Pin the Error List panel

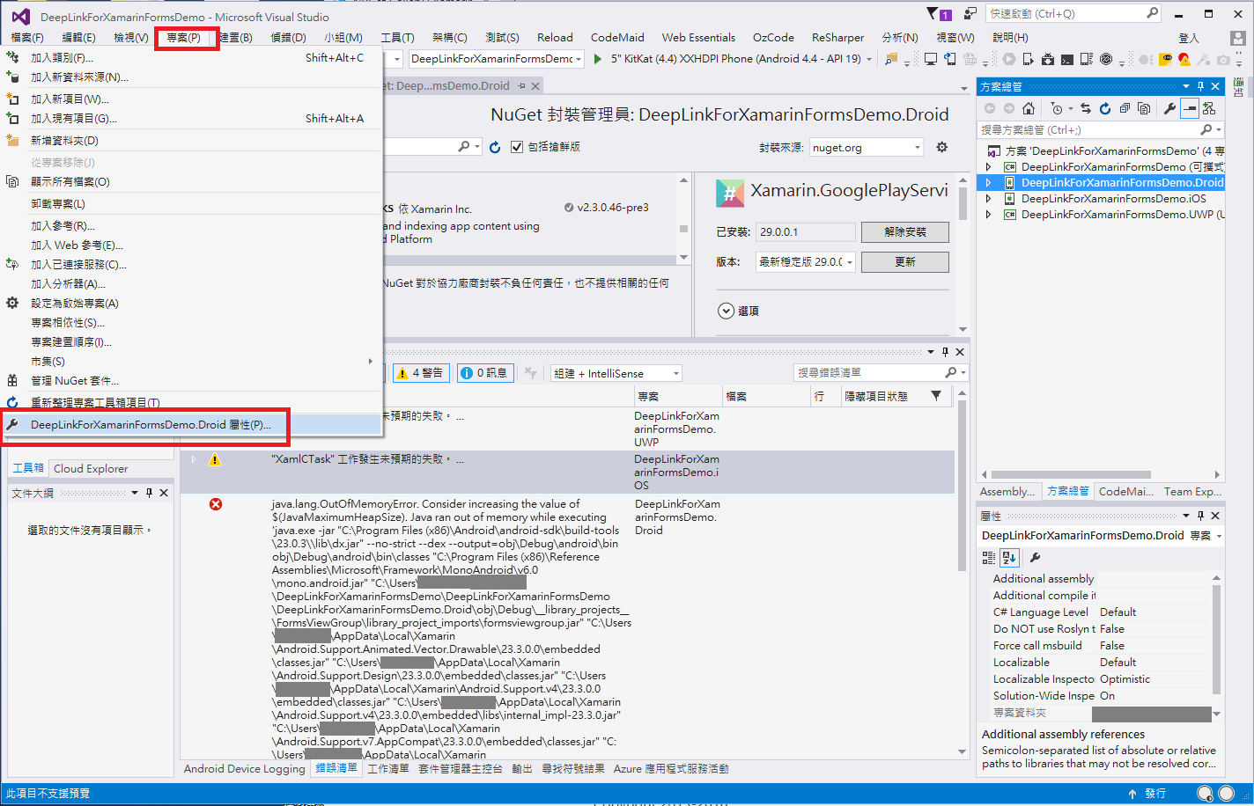pos(945,352)
